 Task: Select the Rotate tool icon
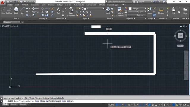(x=42, y=9)
